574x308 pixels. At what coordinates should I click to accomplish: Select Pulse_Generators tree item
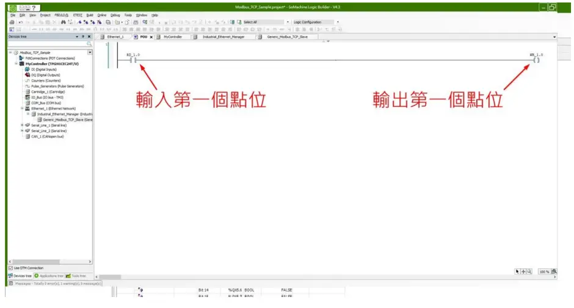57,86
